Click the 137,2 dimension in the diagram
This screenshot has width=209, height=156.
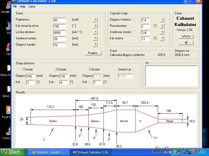click(51, 107)
